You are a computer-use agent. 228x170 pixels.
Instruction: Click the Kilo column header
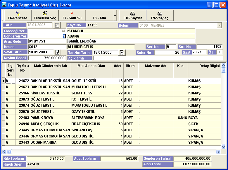coord(180,70)
